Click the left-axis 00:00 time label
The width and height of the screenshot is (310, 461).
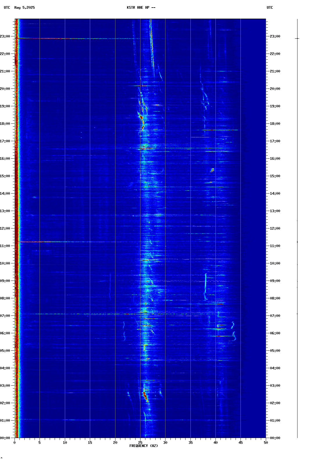coord(5,438)
